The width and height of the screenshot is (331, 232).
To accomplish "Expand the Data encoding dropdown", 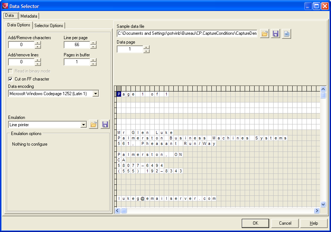I will click(95, 94).
